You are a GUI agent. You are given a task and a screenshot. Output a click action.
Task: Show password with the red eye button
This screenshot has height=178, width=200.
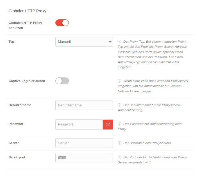pyautogui.click(x=108, y=124)
